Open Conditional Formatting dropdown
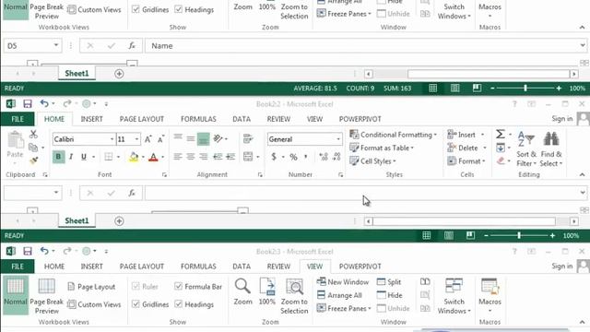590x332 pixels. point(394,135)
